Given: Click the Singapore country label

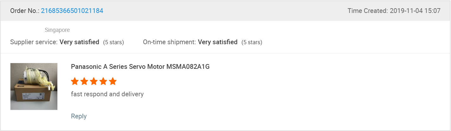Looking at the screenshot, I should coord(57,30).
